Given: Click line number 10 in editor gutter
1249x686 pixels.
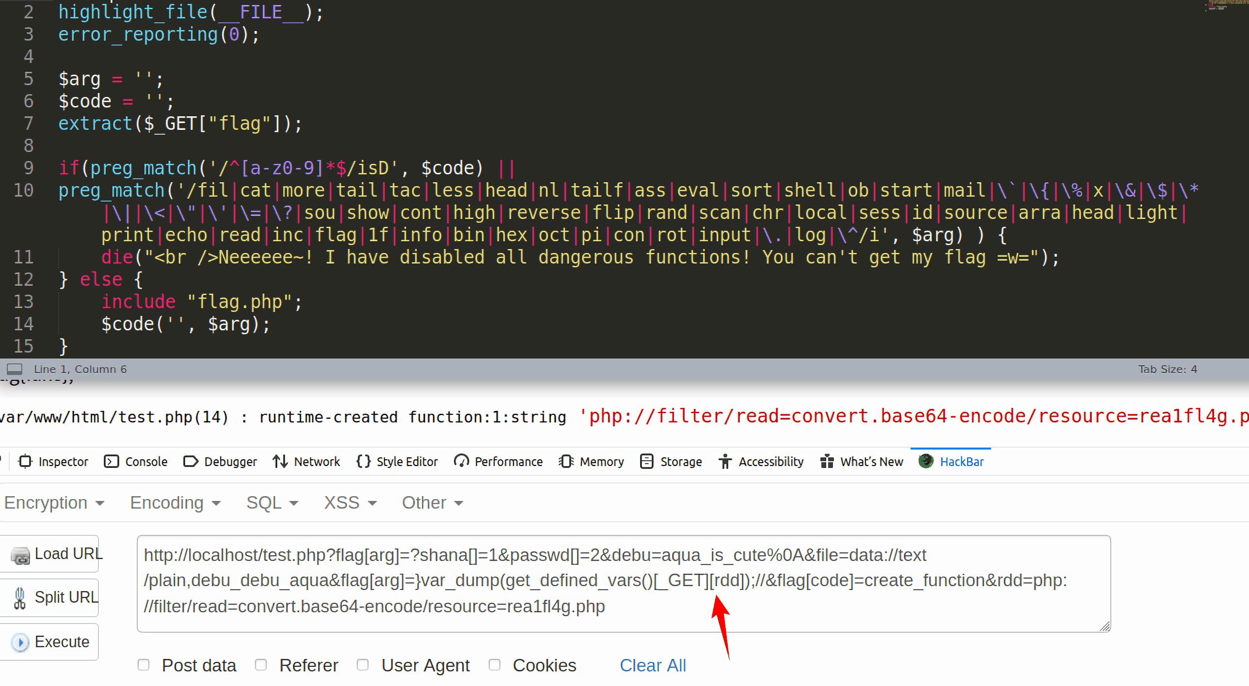Looking at the screenshot, I should point(23,190).
